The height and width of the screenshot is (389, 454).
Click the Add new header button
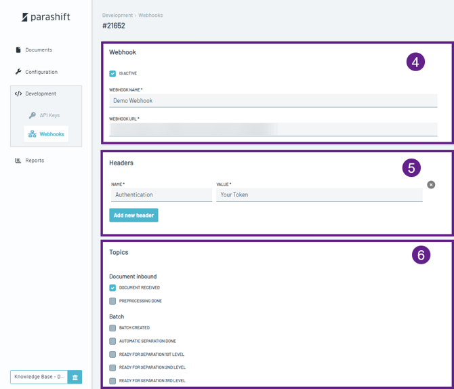133,216
